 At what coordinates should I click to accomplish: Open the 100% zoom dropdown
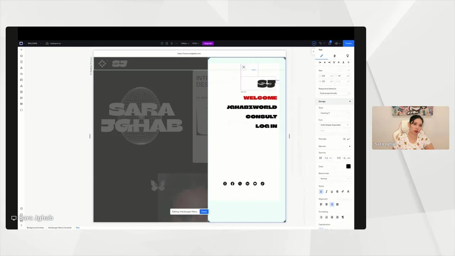click(x=195, y=43)
